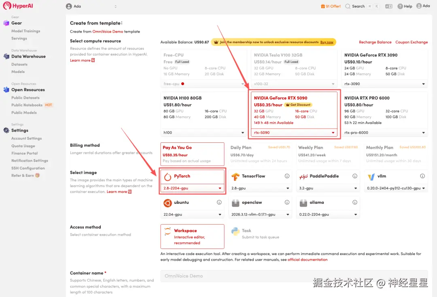Click the PaddlePaddle logo icon
The image size is (437, 297).
coord(303,177)
